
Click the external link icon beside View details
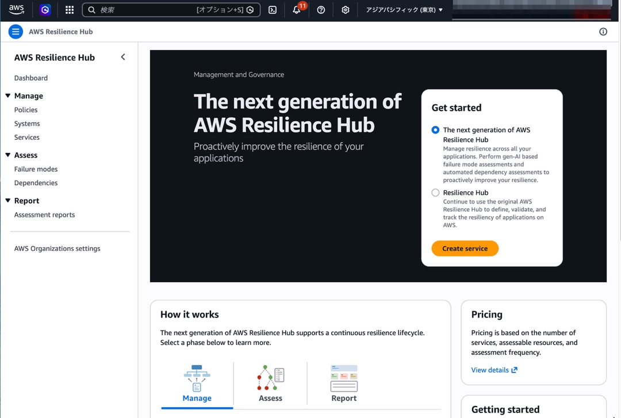tap(515, 370)
